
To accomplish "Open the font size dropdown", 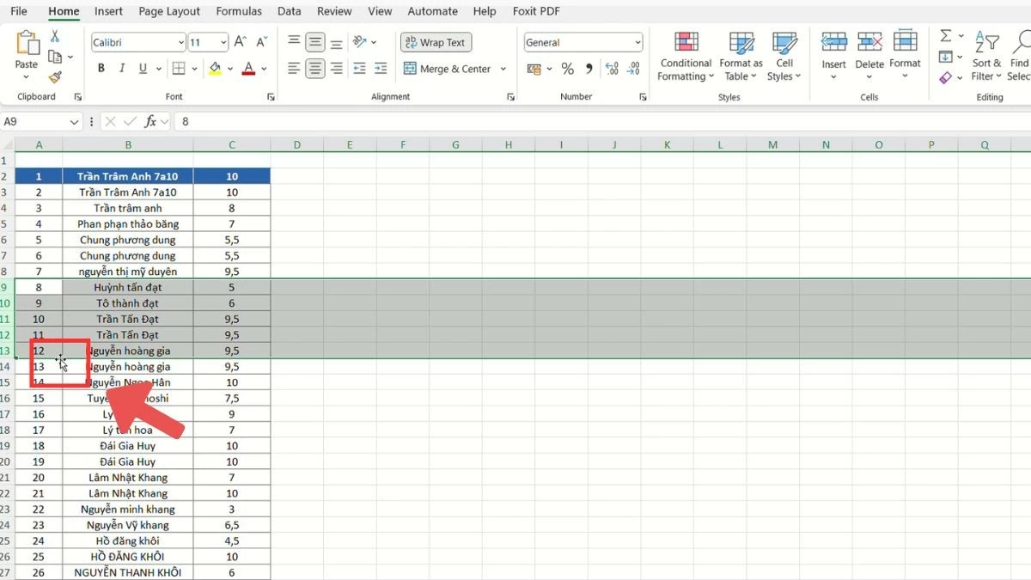I will [225, 41].
